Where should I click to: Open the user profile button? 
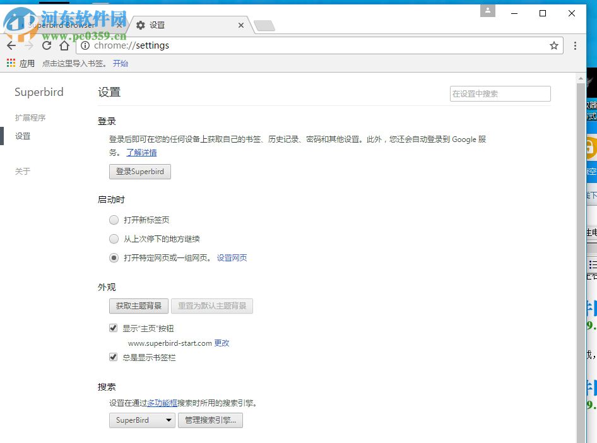coord(488,11)
